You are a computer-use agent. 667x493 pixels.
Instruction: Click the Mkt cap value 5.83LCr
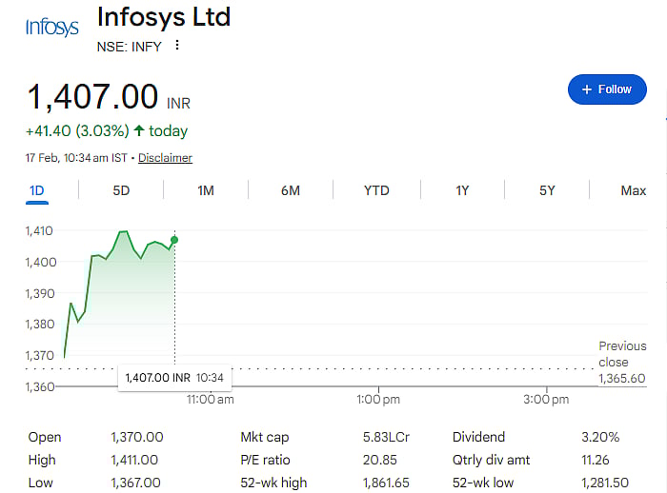point(386,438)
